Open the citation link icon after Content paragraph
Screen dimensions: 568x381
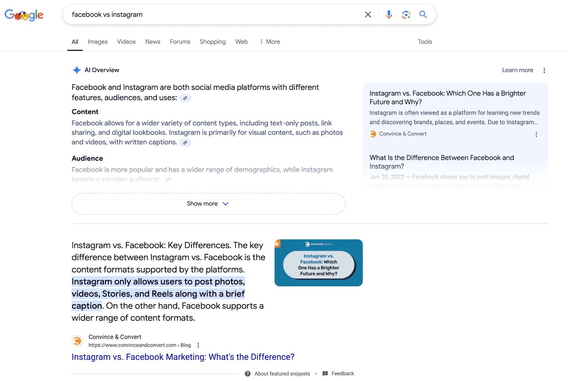185,143
